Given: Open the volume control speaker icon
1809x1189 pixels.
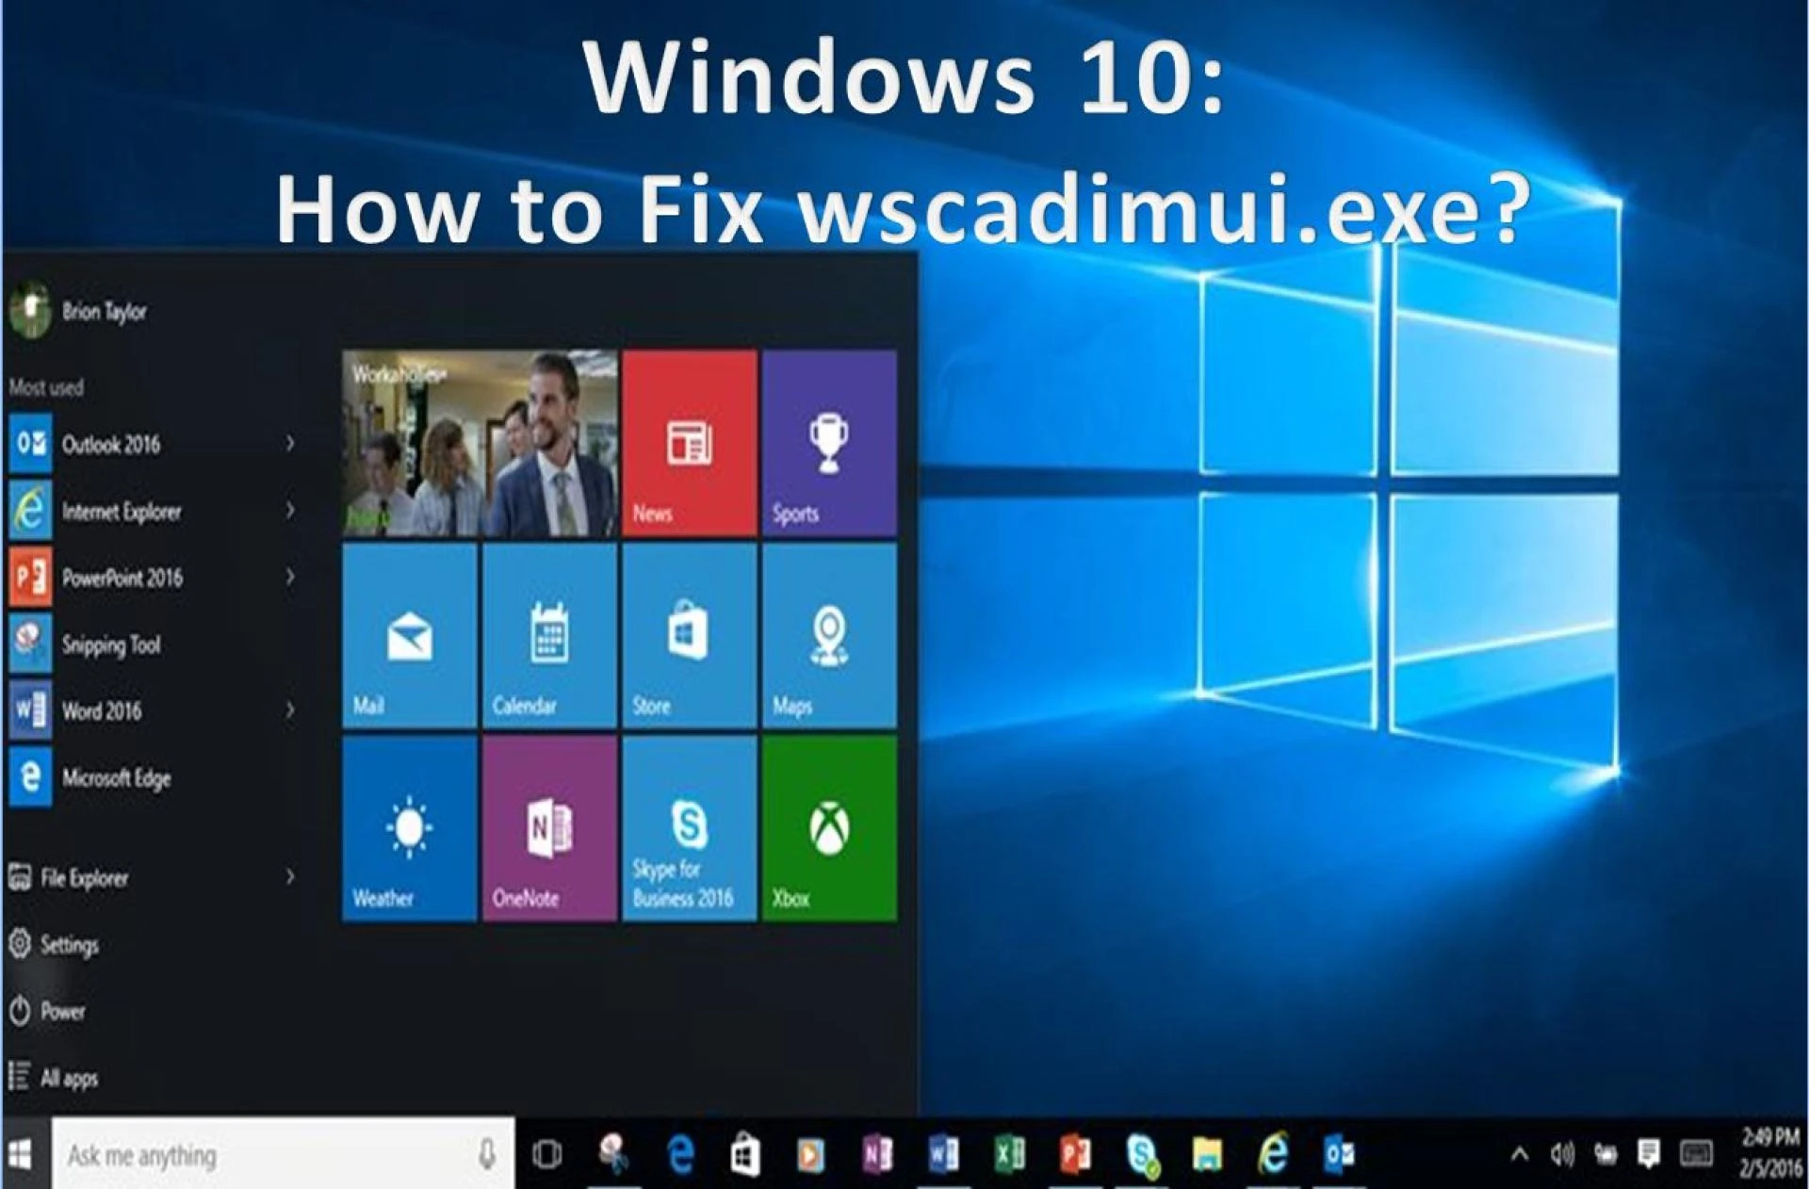Looking at the screenshot, I should tap(1560, 1150).
